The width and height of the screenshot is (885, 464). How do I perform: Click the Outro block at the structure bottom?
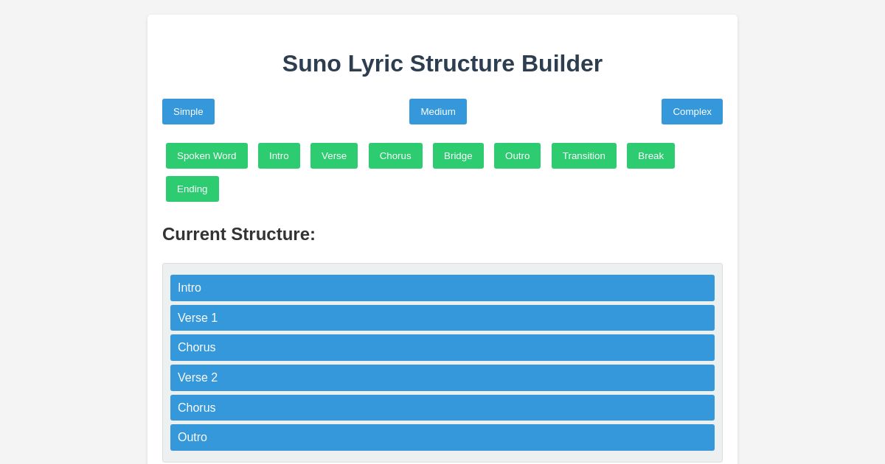pyautogui.click(x=442, y=437)
